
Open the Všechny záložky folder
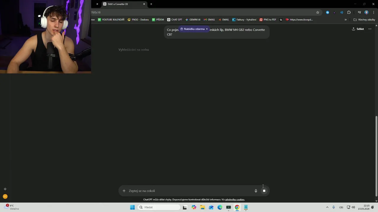click(x=364, y=20)
